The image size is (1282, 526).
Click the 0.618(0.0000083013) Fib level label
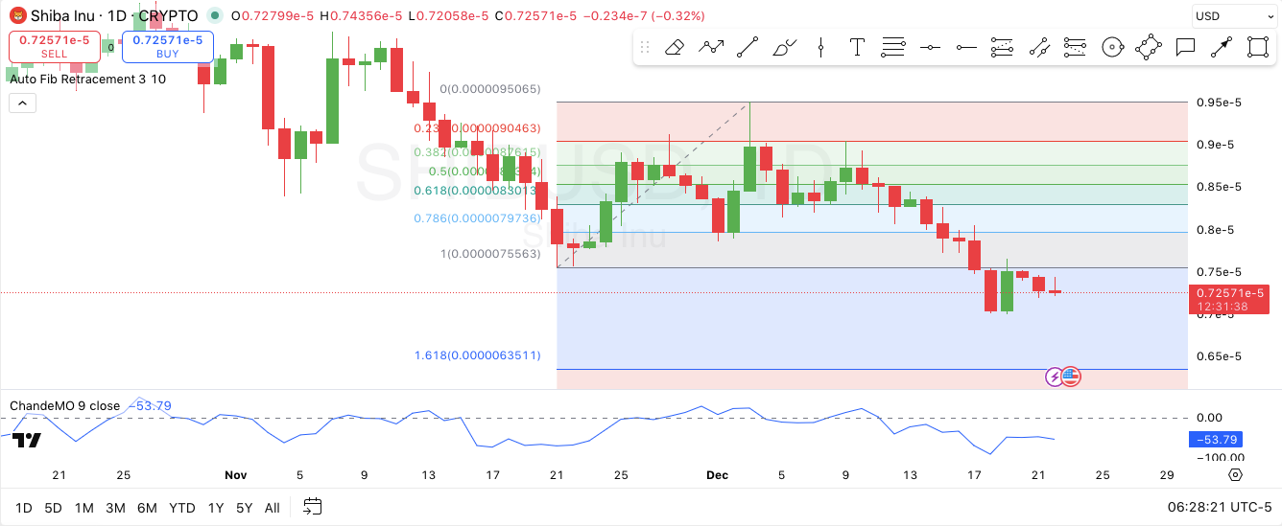tap(477, 191)
